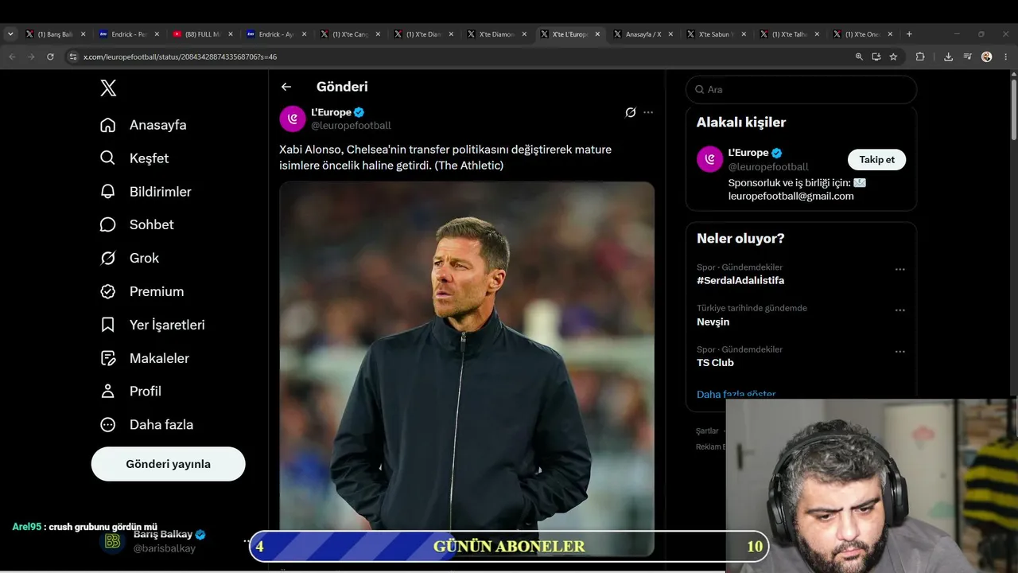Image resolution: width=1018 pixels, height=573 pixels.
Task: Click L'Europe avatar in Alakalı kişiler
Action: 710,159
